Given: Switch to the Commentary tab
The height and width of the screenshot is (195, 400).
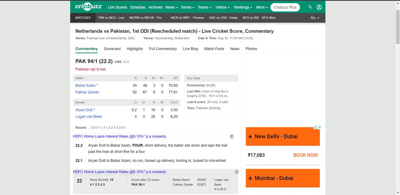Looking at the screenshot, I should 87,49.
